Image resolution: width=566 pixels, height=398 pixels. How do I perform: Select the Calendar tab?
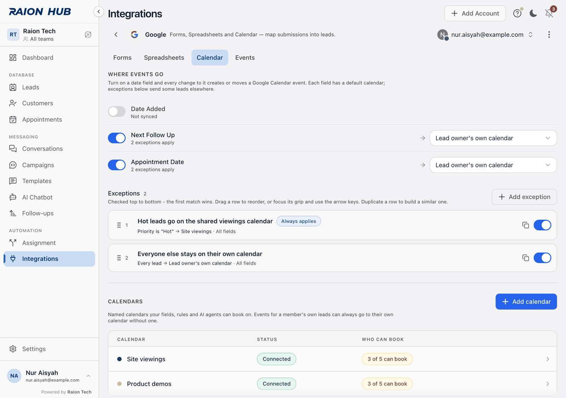pyautogui.click(x=210, y=58)
